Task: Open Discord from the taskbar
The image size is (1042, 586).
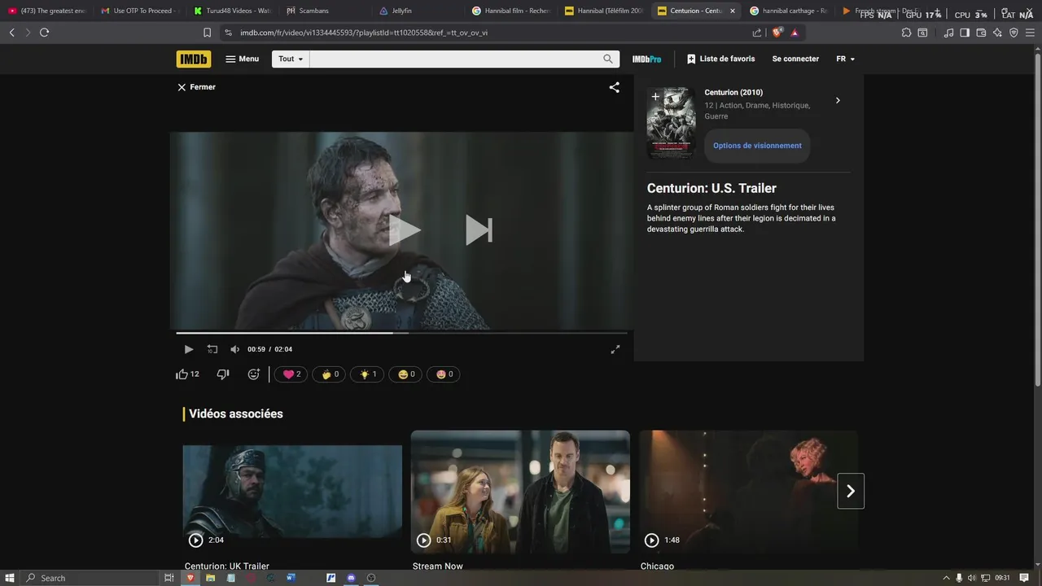Action: tap(351, 578)
